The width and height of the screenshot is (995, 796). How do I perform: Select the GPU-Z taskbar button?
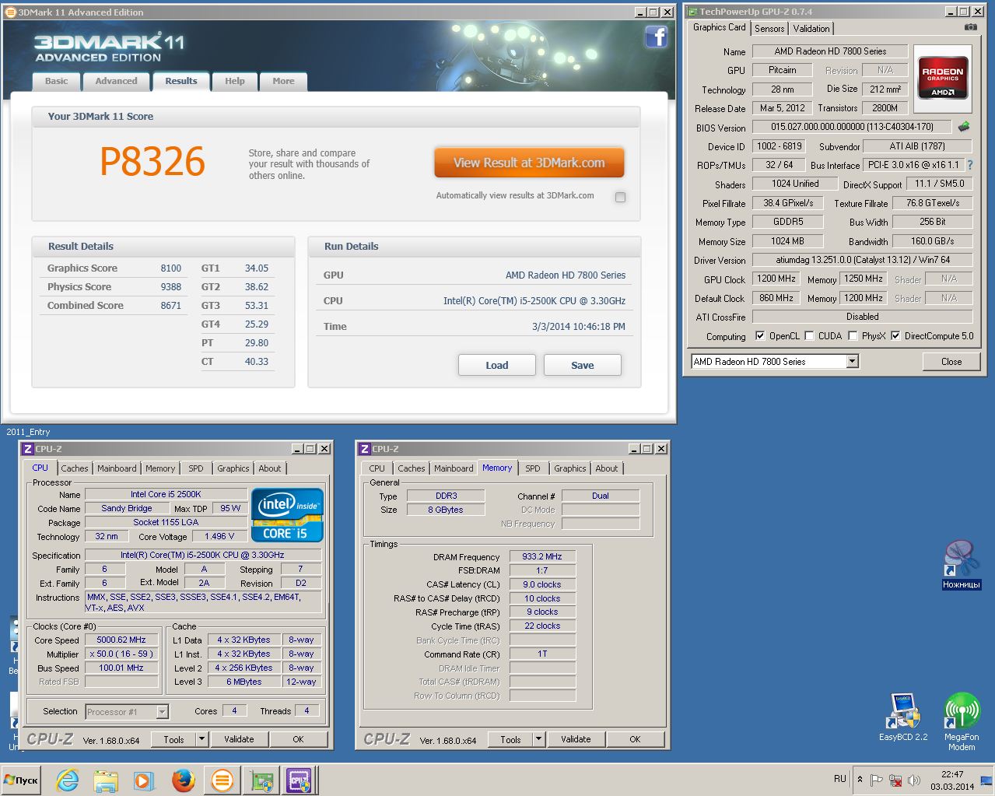tap(261, 780)
